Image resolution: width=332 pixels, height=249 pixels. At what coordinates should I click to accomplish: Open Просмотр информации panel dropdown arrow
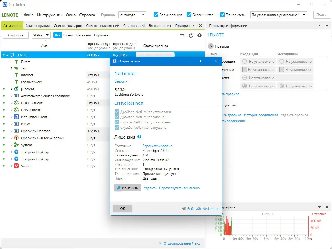319,25
